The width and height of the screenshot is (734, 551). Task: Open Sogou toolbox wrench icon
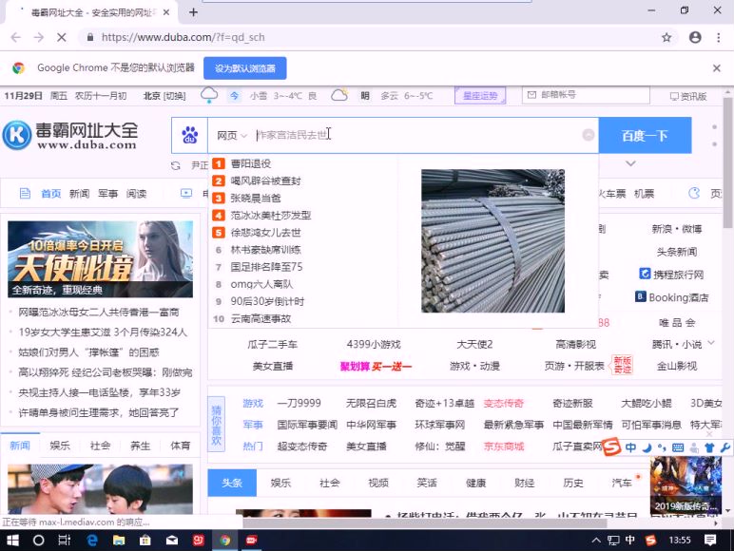coord(724,447)
